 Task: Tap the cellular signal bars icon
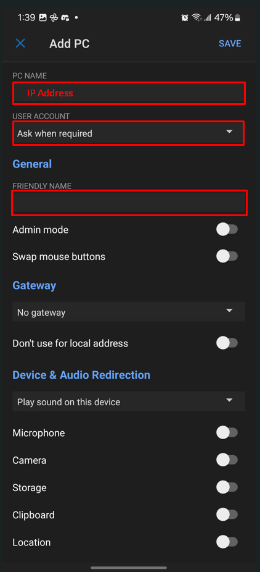point(208,17)
